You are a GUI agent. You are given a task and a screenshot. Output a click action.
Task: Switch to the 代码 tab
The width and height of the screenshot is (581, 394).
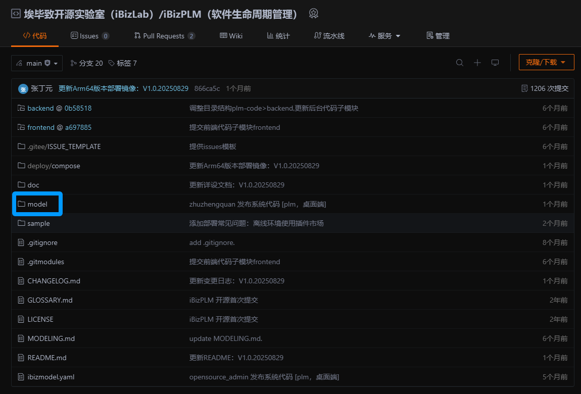click(x=35, y=36)
